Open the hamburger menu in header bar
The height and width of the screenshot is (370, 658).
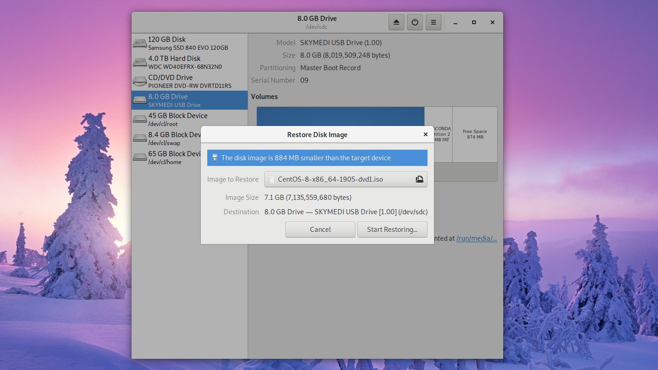(x=433, y=22)
